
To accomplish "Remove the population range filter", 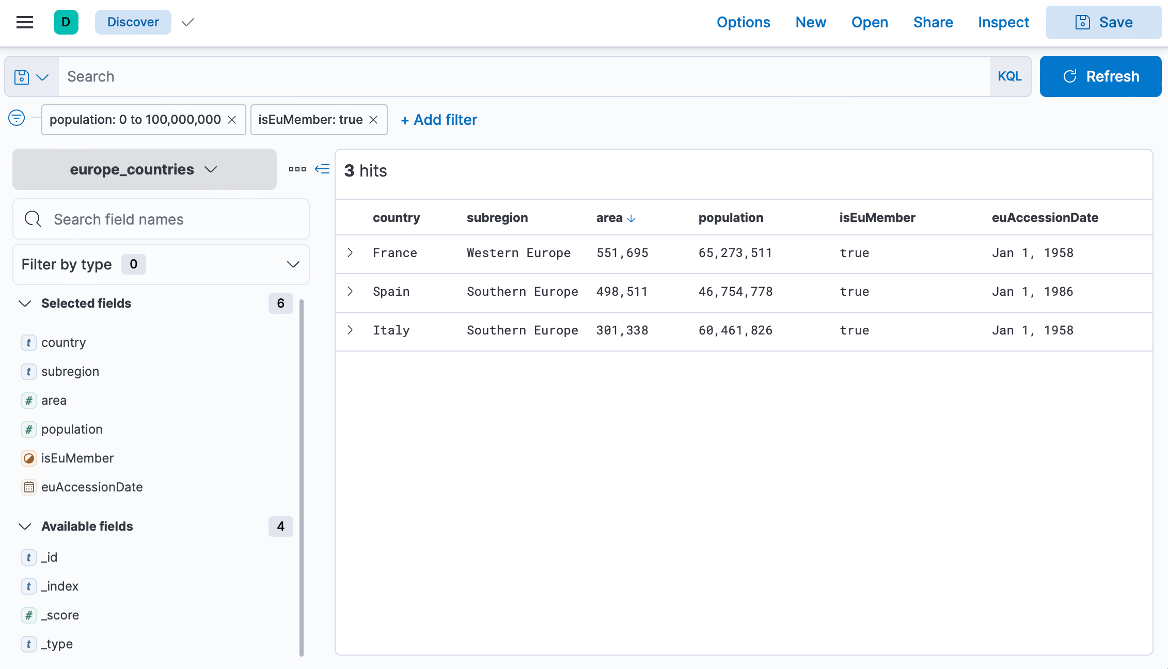I will click(232, 120).
